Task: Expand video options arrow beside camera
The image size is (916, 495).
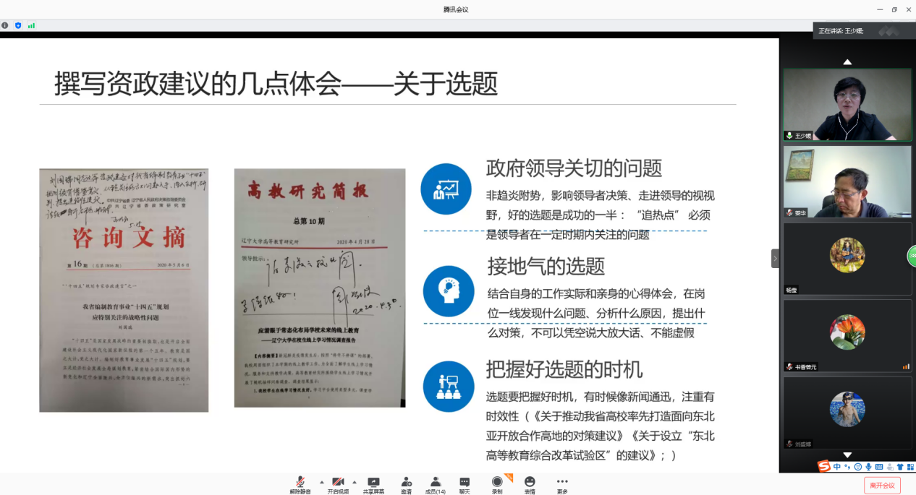Action: pos(355,481)
